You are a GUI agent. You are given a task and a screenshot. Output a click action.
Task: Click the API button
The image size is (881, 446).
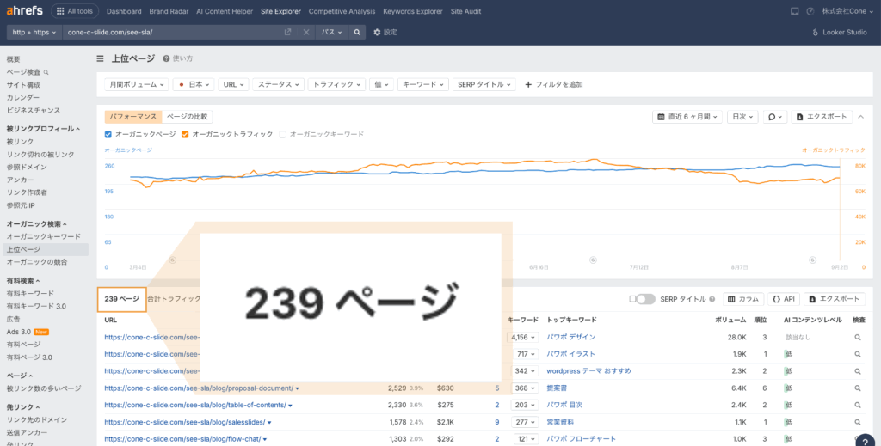pyautogui.click(x=784, y=299)
